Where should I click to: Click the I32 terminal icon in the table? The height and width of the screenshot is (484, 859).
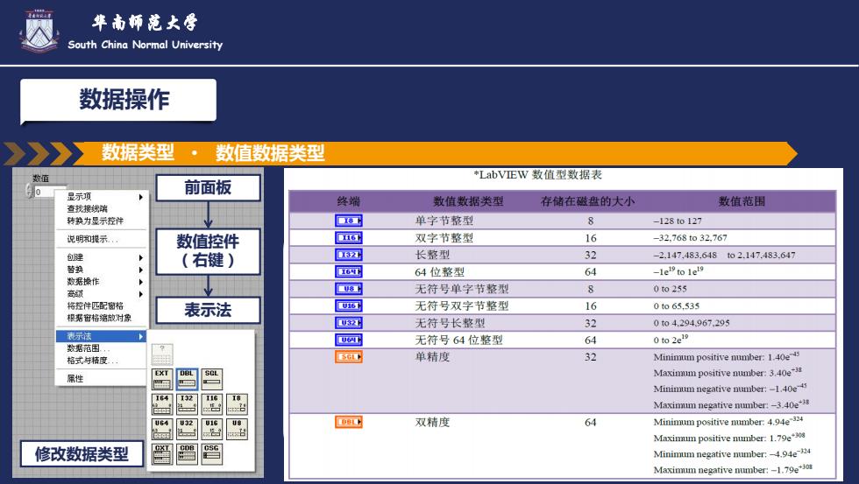(349, 255)
